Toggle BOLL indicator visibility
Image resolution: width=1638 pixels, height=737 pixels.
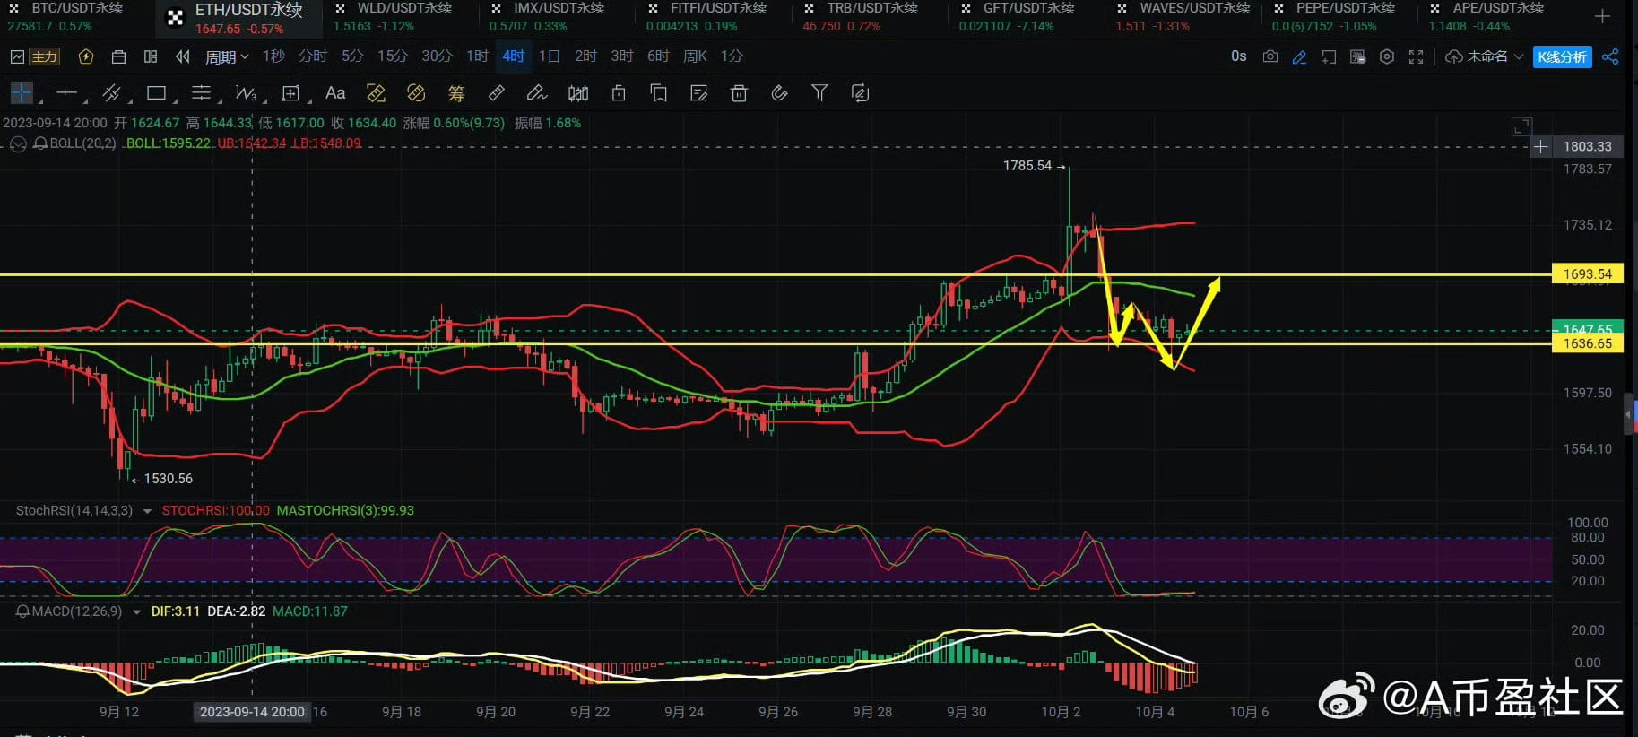point(18,143)
